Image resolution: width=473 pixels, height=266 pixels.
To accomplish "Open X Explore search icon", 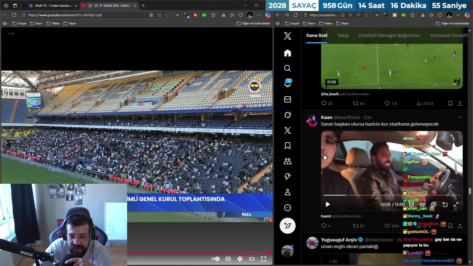I will click(x=287, y=68).
